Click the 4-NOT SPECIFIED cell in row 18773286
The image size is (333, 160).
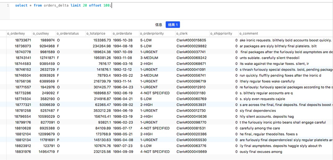click(x=155, y=93)
